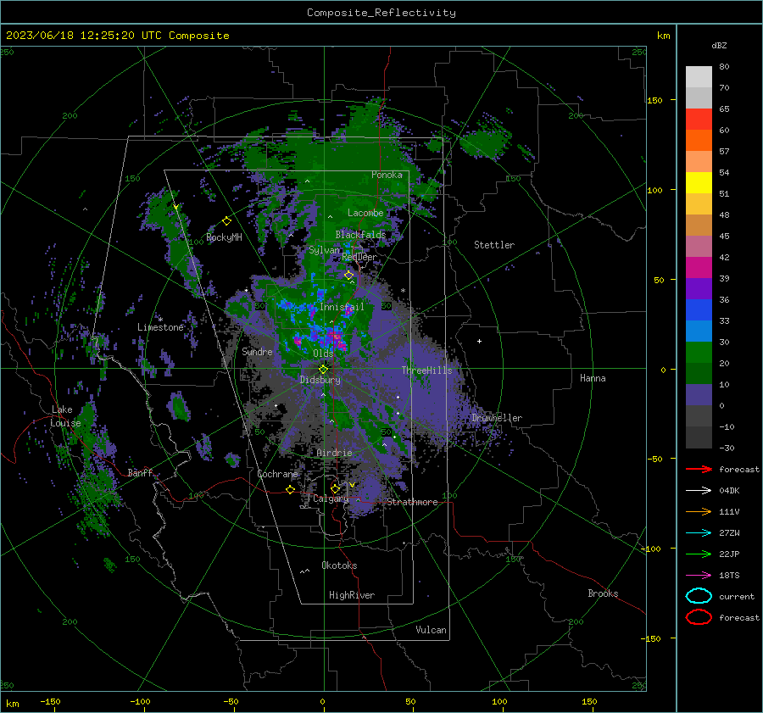Click the Hanna town label
The image size is (763, 713).
[593, 378]
